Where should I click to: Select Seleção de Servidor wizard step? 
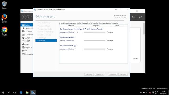[45, 35]
